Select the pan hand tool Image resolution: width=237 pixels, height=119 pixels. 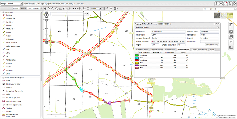point(45,8)
